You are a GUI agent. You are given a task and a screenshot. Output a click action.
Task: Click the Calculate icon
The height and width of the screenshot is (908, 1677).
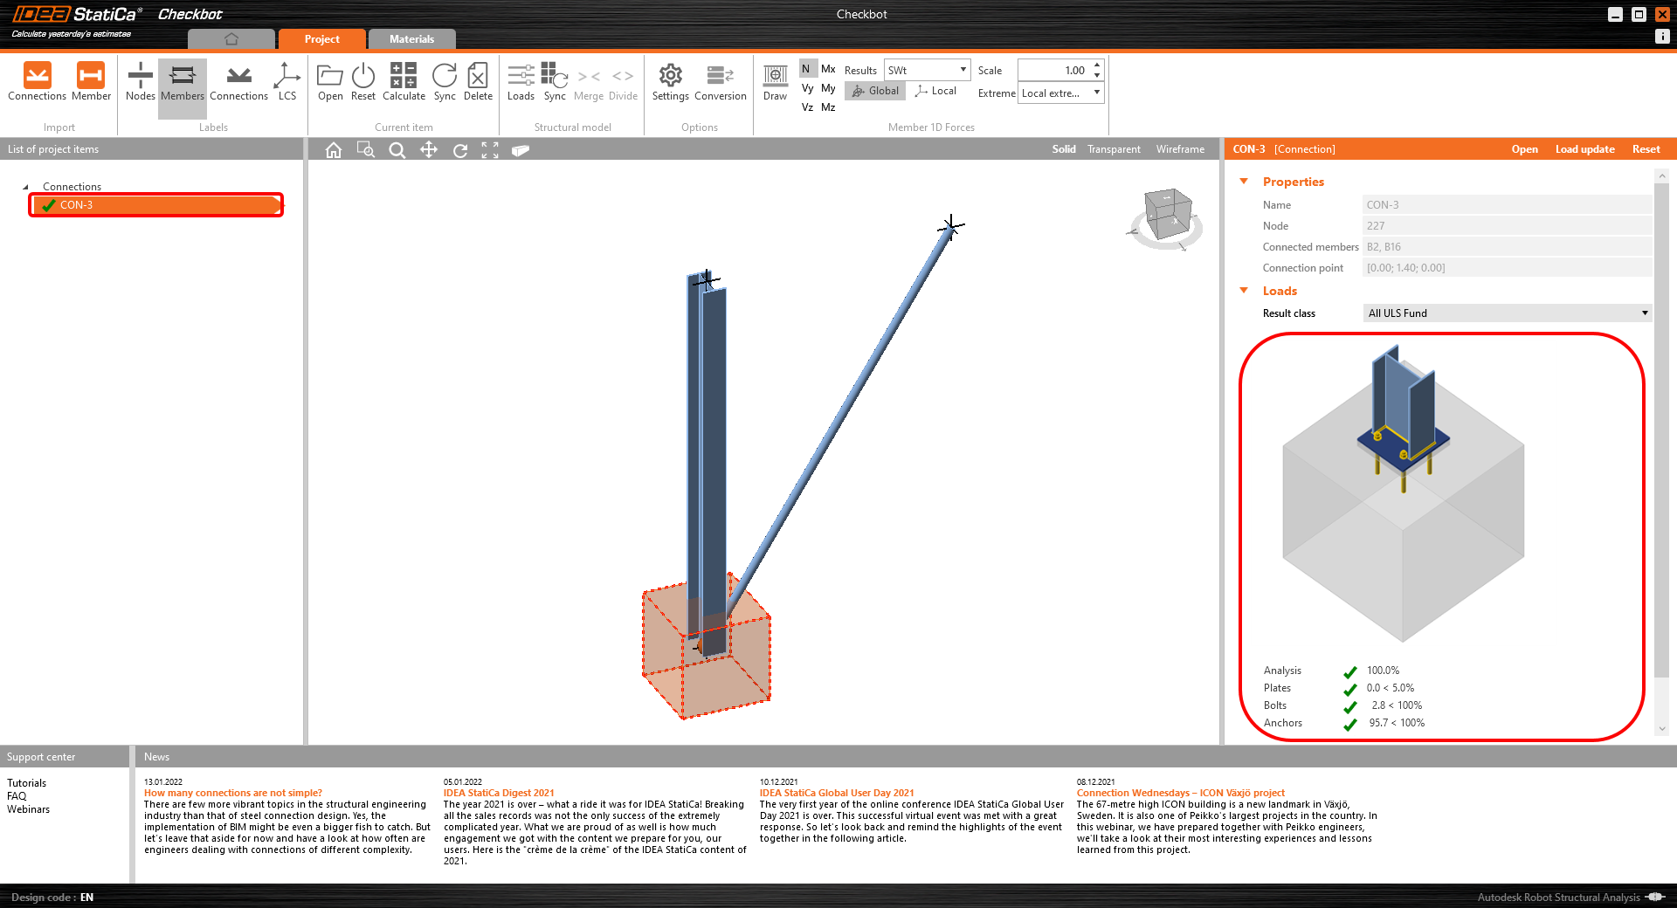[x=403, y=83]
